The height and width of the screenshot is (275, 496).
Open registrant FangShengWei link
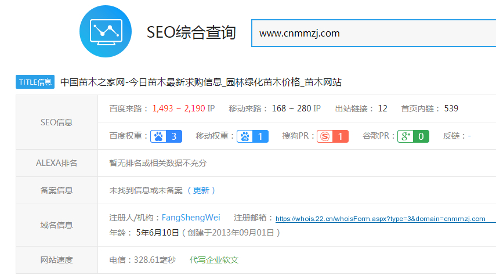(x=191, y=218)
